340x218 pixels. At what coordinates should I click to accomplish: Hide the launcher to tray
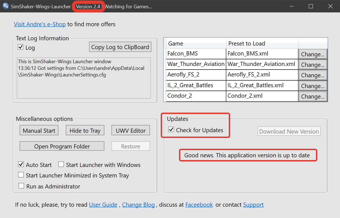click(x=85, y=131)
